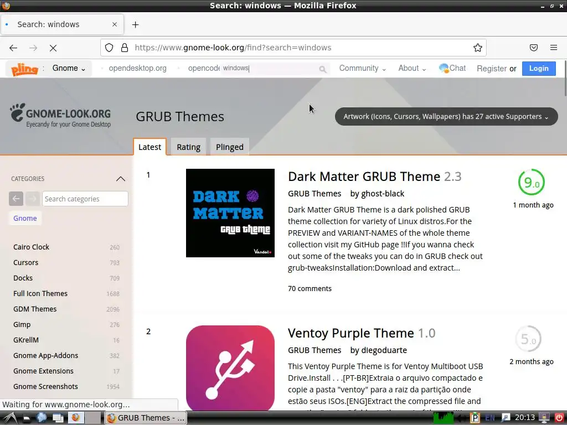The image size is (567, 425).
Task: Open the Gnome Screenshots category
Action: click(45, 387)
